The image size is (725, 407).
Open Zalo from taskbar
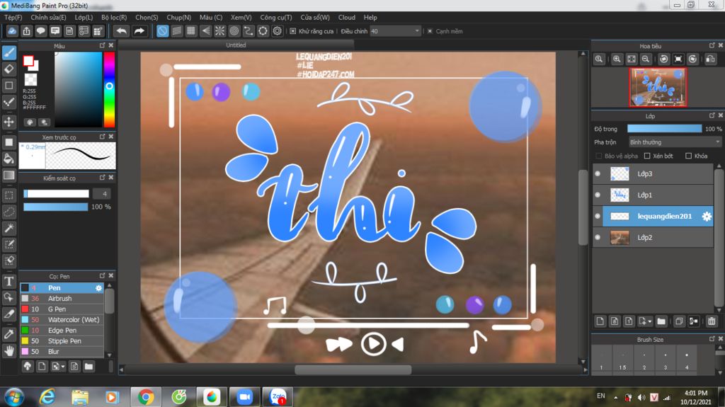click(x=278, y=397)
